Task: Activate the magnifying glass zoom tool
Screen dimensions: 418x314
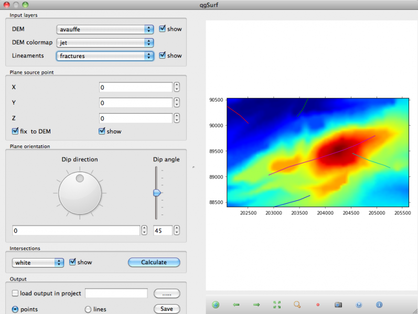Action: [297, 305]
